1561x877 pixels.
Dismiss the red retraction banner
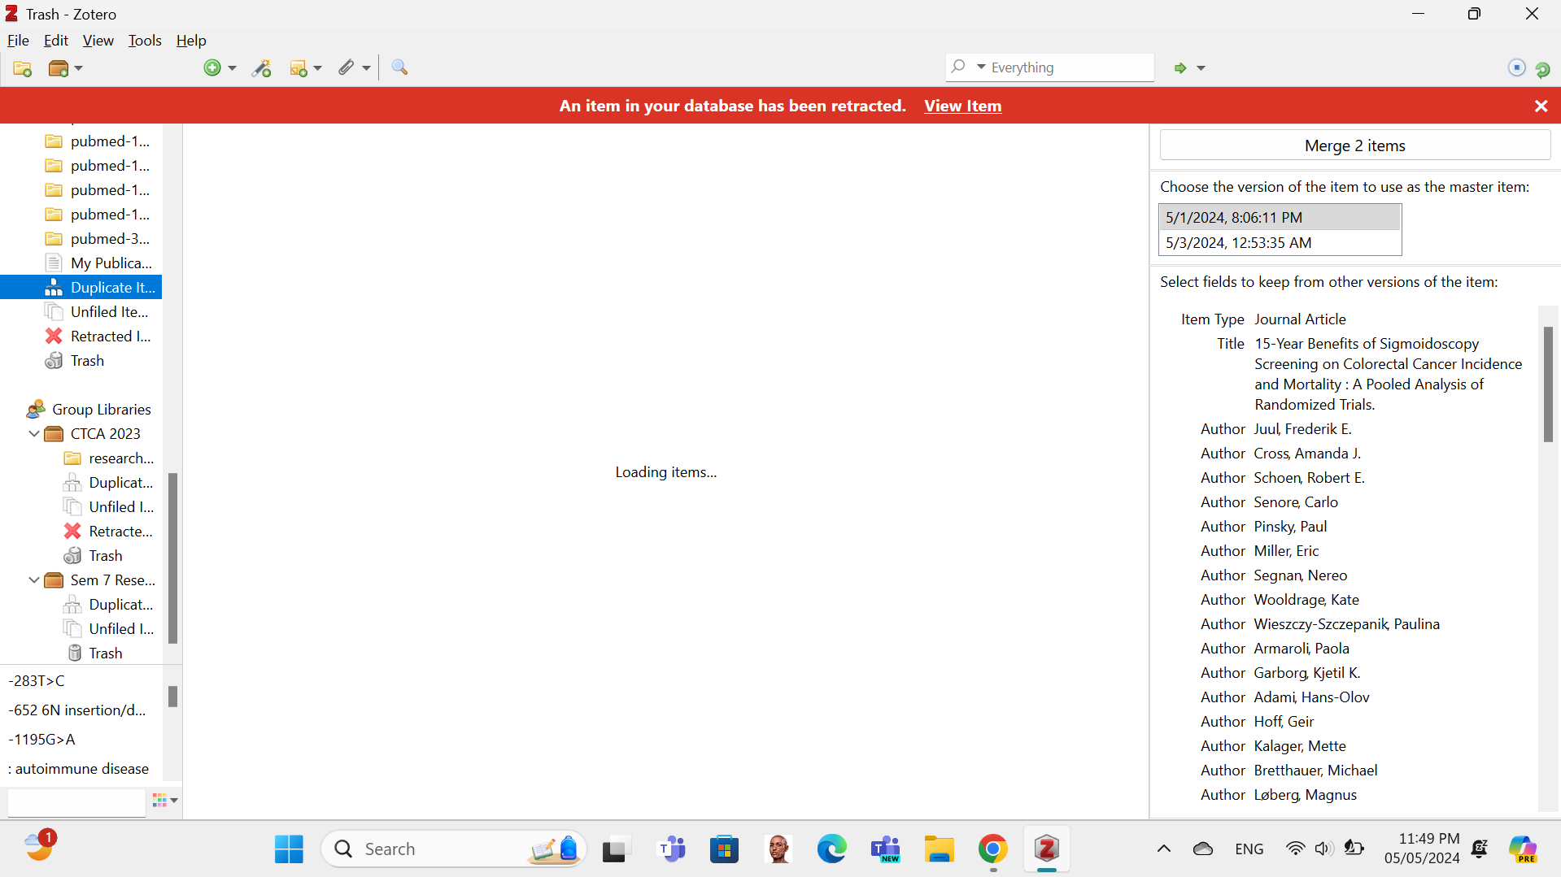[1541, 106]
